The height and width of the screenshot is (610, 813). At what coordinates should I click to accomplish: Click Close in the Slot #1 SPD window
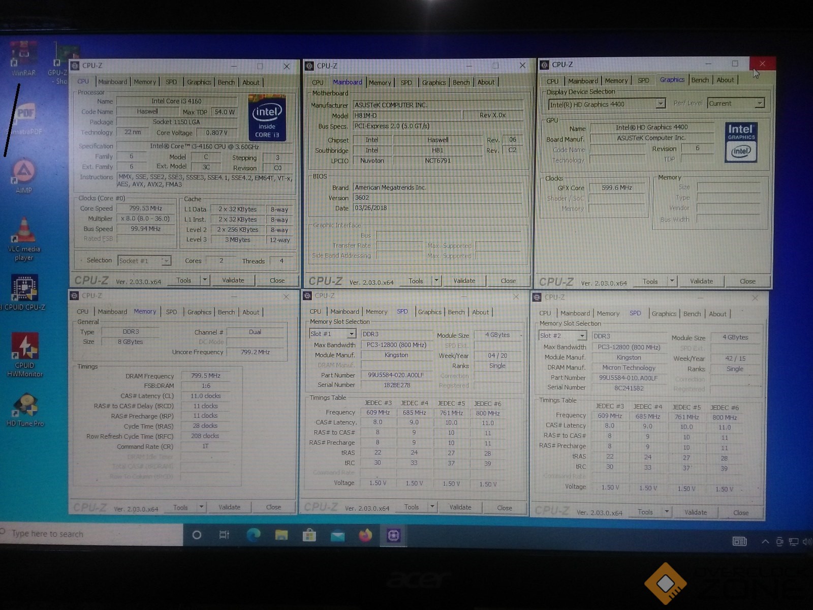pyautogui.click(x=505, y=508)
